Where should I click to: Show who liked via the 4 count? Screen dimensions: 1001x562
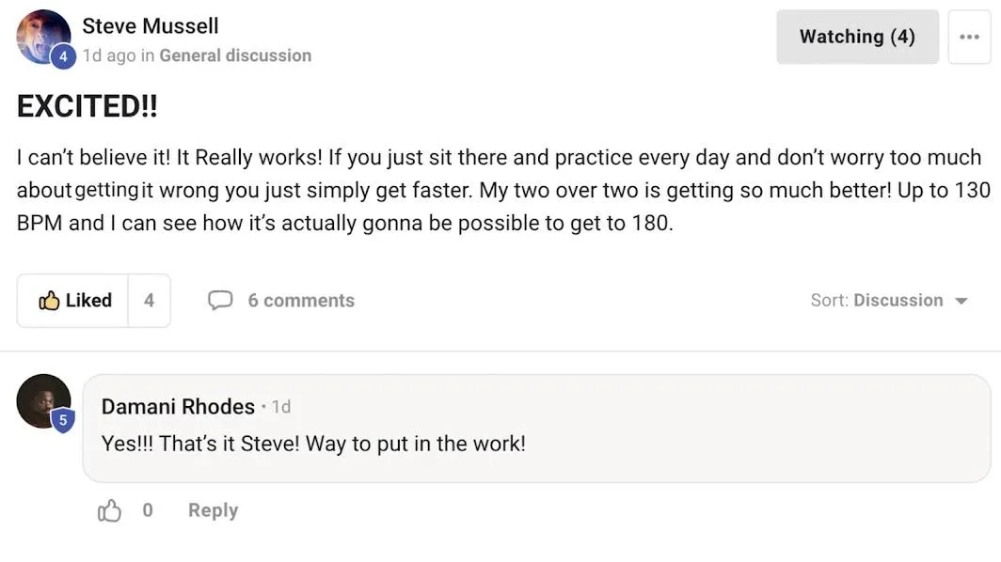pyautogui.click(x=150, y=301)
